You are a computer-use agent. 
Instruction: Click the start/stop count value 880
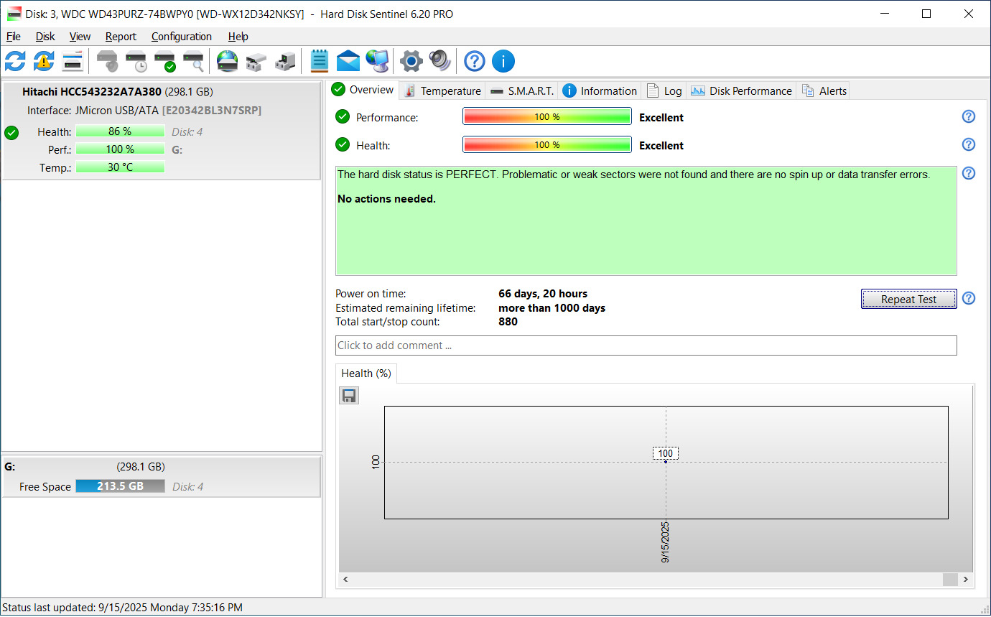[508, 322]
